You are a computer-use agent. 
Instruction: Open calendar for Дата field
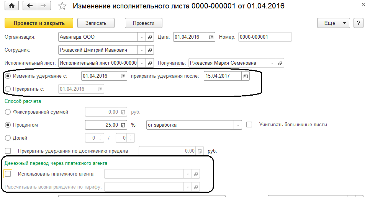(x=211, y=37)
